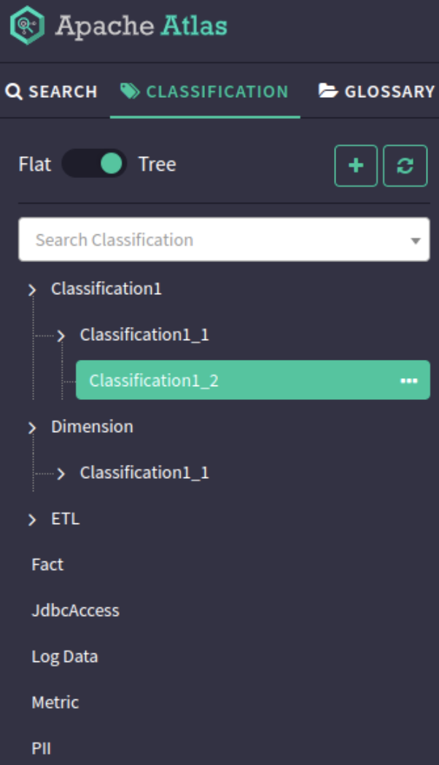
Task: Click the refresh classifications icon
Action: (x=405, y=166)
